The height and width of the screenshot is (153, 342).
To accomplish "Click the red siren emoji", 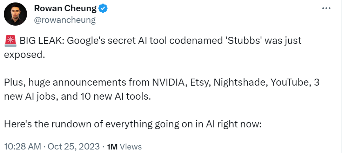I will (10, 41).
